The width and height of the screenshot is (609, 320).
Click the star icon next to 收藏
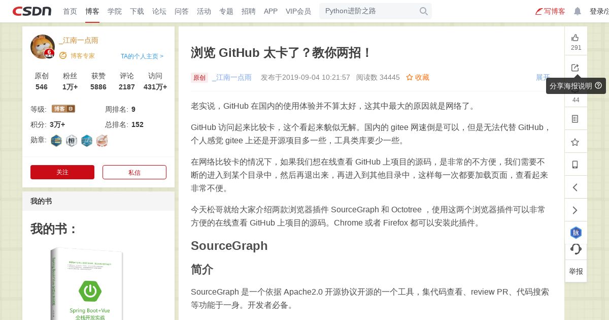coord(410,77)
